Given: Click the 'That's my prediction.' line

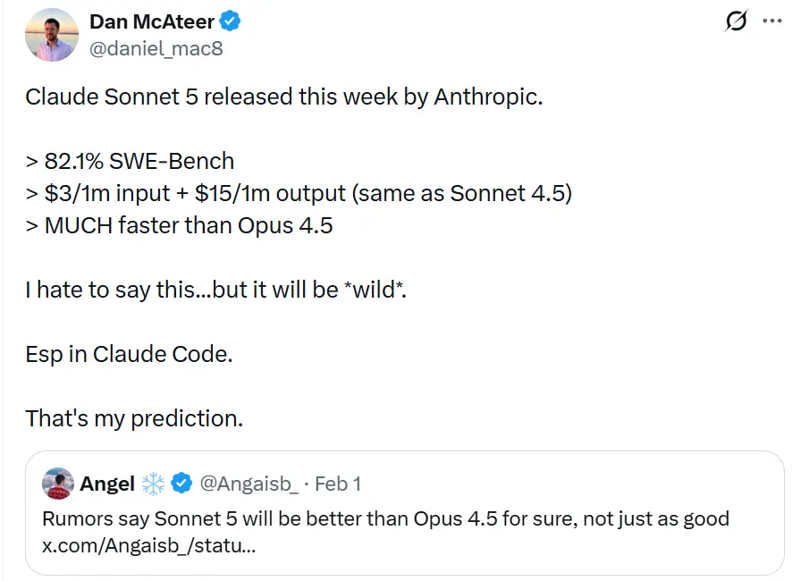Looking at the screenshot, I should (x=134, y=417).
